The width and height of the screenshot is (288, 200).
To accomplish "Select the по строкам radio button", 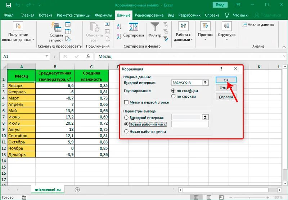I will (x=173, y=96).
